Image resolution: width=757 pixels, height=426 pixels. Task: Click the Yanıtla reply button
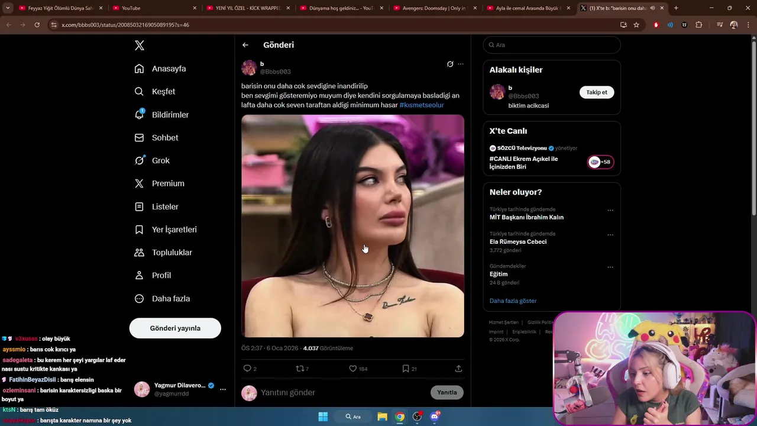pos(447,392)
